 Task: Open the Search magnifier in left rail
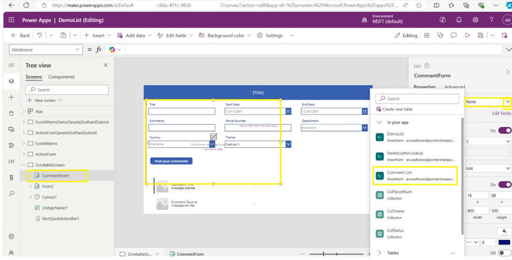(x=11, y=193)
